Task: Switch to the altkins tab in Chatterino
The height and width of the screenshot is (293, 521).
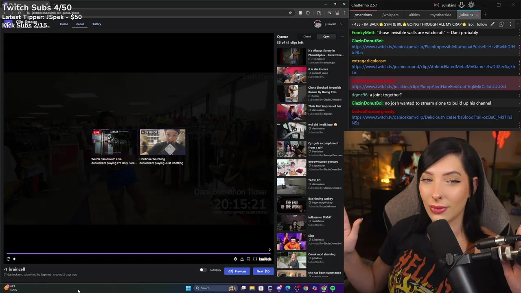Action: pos(414,15)
